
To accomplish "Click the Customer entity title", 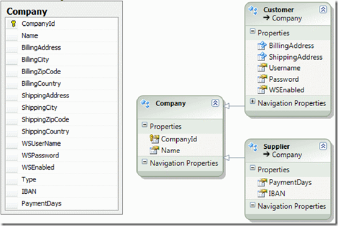I will click(278, 10).
